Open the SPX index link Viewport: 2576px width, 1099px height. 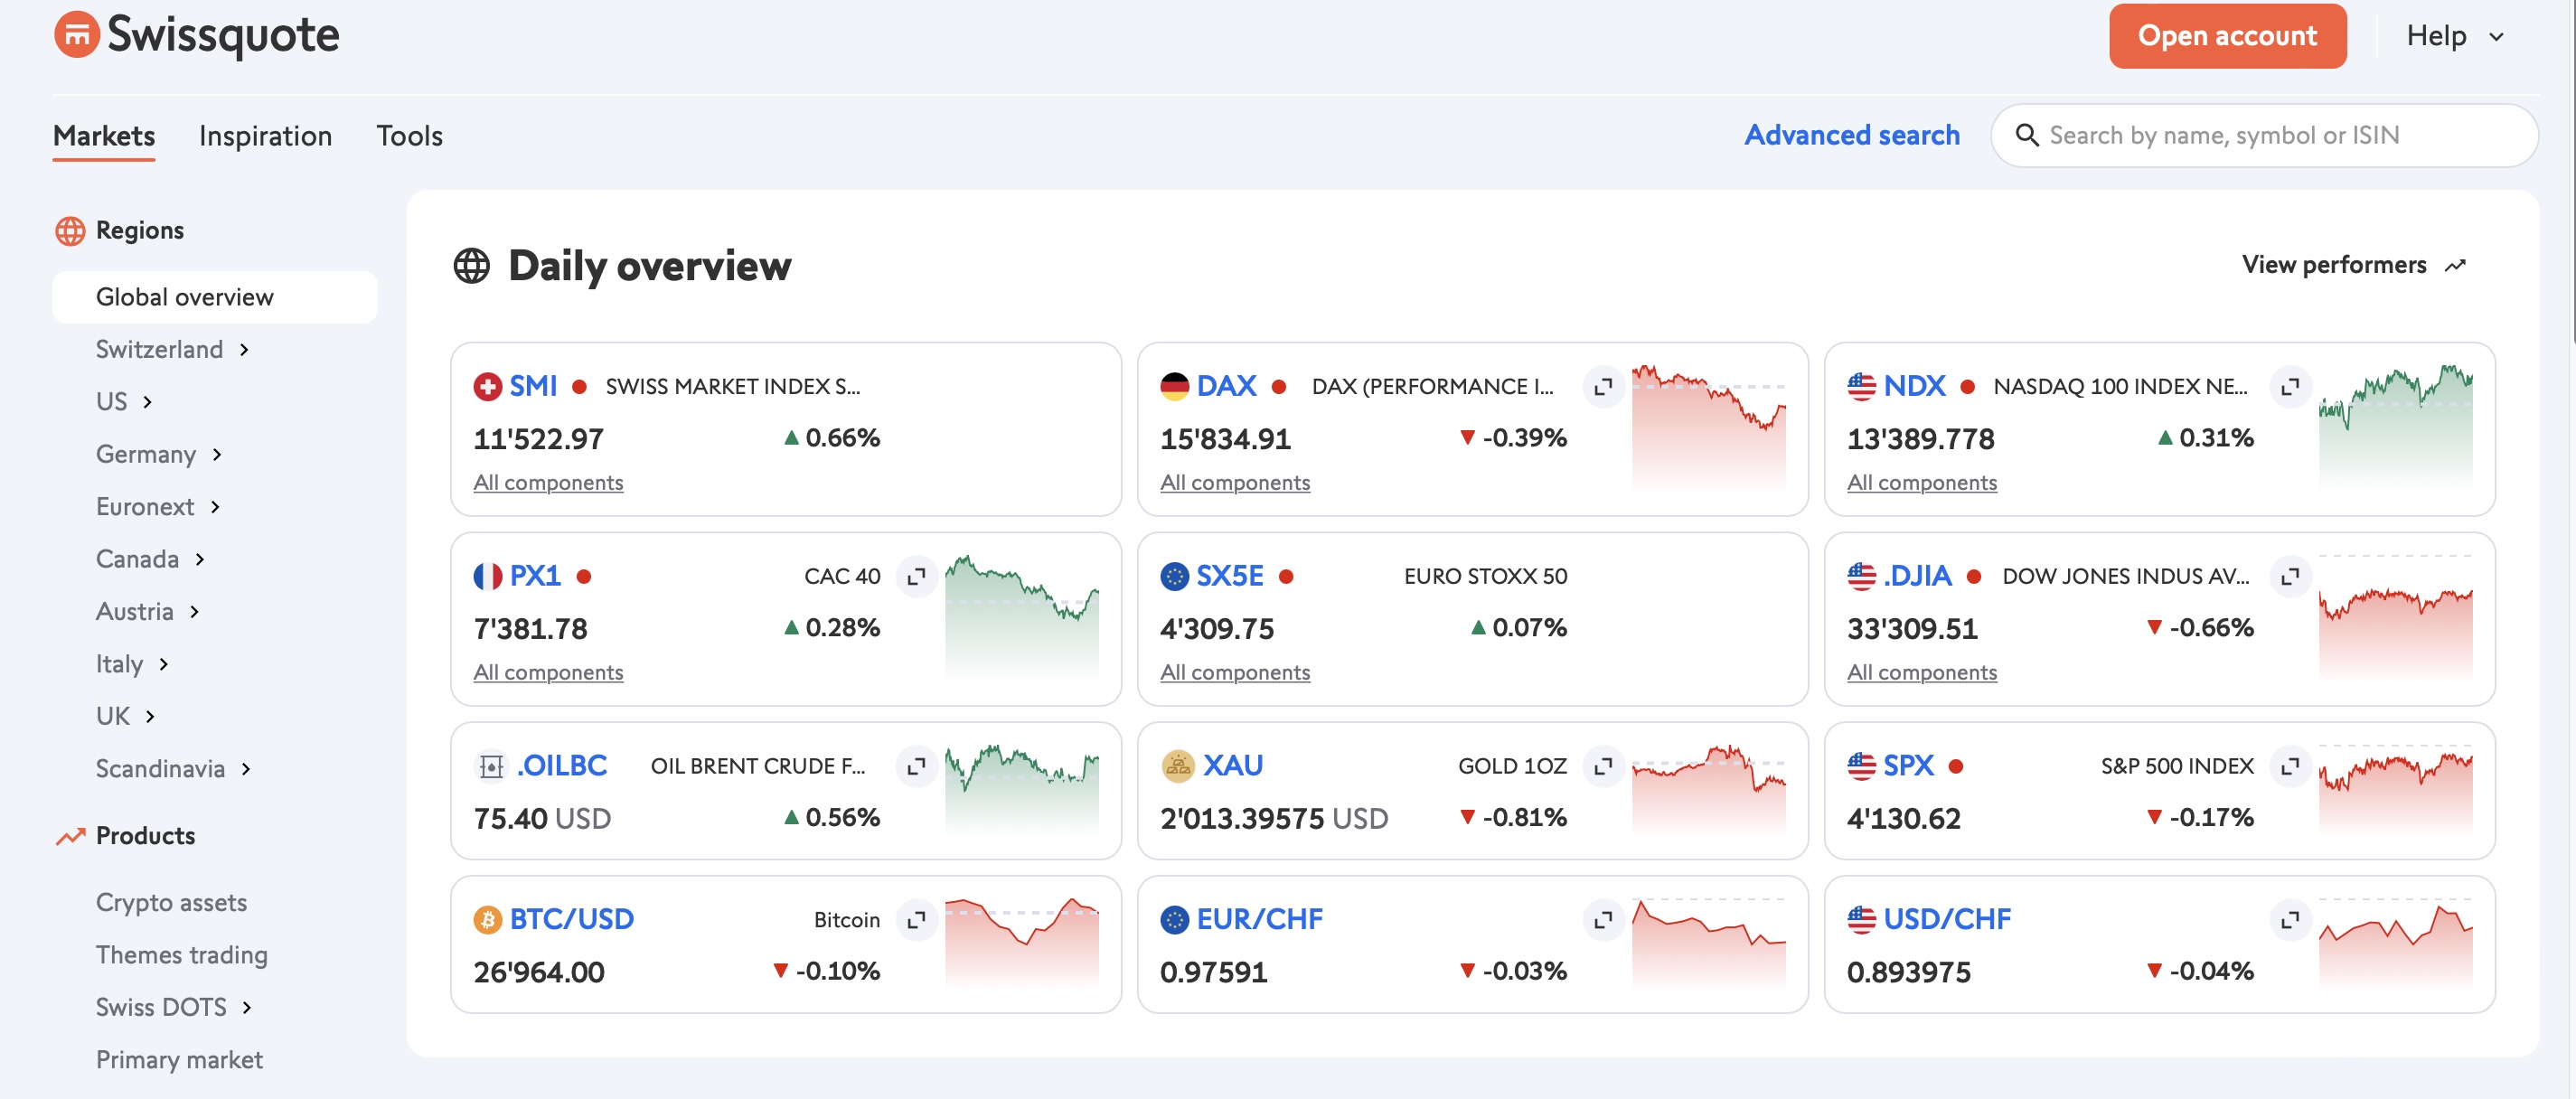[x=1908, y=767]
